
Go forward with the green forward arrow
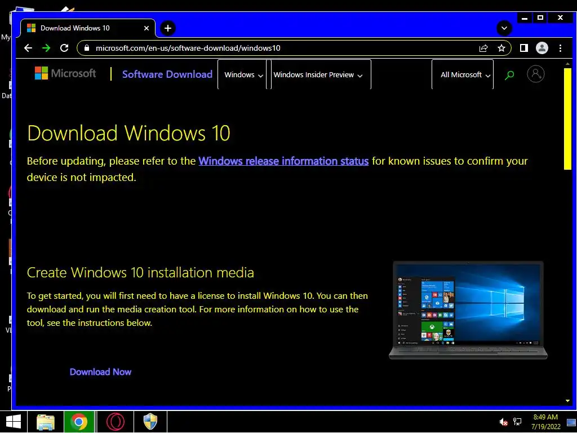click(46, 48)
